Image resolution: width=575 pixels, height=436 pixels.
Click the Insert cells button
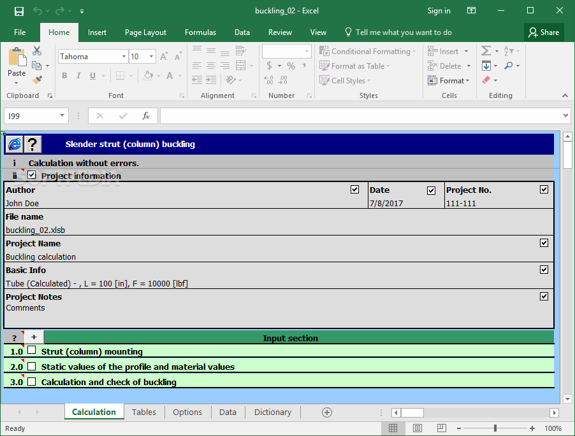(443, 52)
